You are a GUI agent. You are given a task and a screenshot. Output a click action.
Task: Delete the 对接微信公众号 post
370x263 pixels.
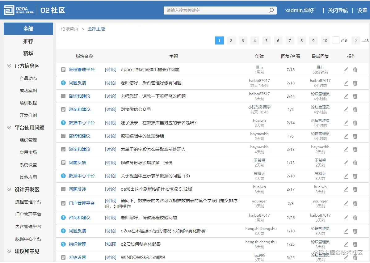[355, 109]
